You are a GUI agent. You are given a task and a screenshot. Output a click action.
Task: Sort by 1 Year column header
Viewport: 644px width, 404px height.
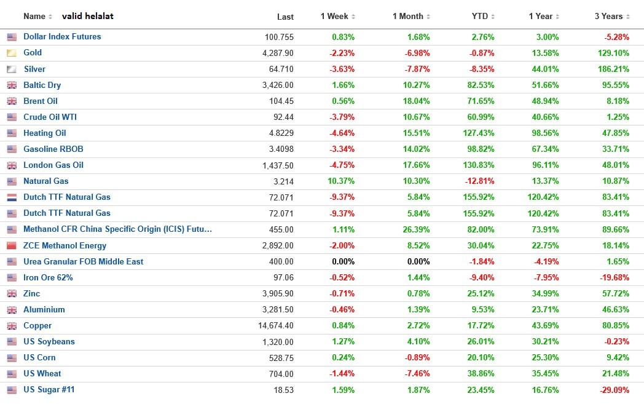(544, 17)
